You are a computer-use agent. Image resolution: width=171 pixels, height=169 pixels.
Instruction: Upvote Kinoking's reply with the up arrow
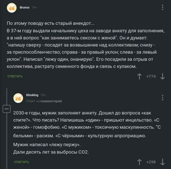click(x=139, y=162)
